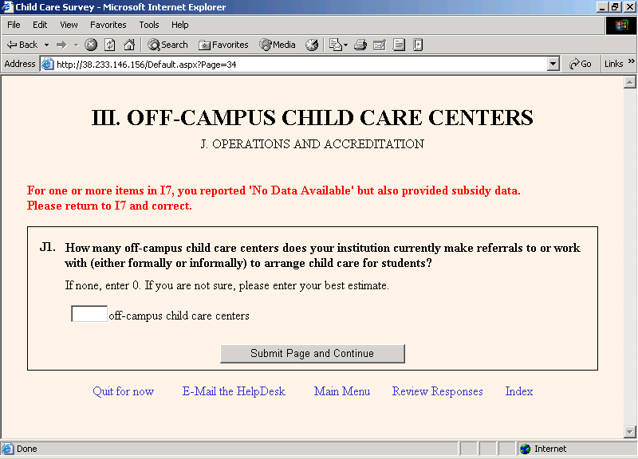Click the red I7 warning message text

coord(274,198)
